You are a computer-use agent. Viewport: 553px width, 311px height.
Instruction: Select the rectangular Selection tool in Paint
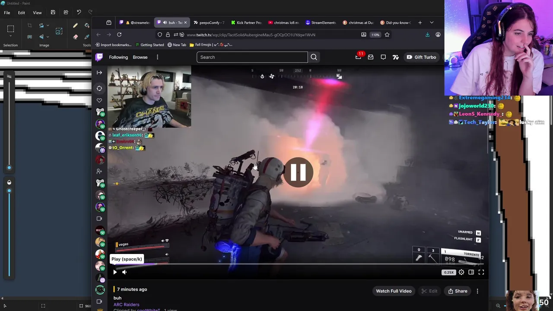click(x=10, y=29)
